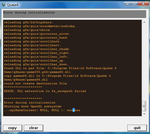150x134 pixels.
Task: Clear the console output with clear button
Action: click(x=34, y=128)
